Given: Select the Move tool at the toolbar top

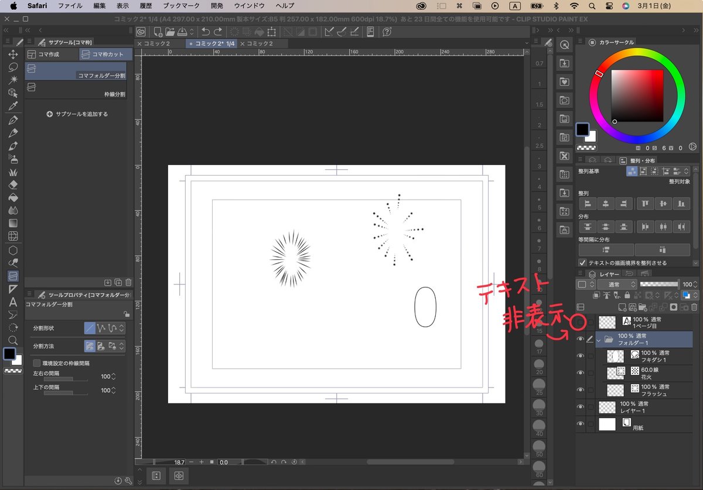Looking at the screenshot, I should tap(13, 54).
